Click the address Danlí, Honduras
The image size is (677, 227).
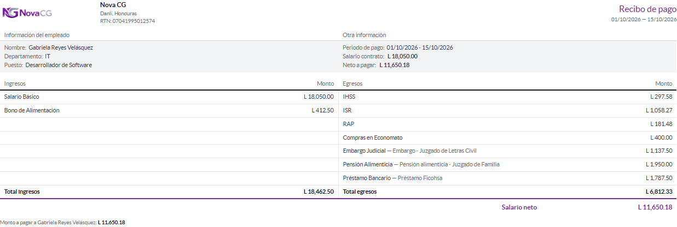(118, 13)
